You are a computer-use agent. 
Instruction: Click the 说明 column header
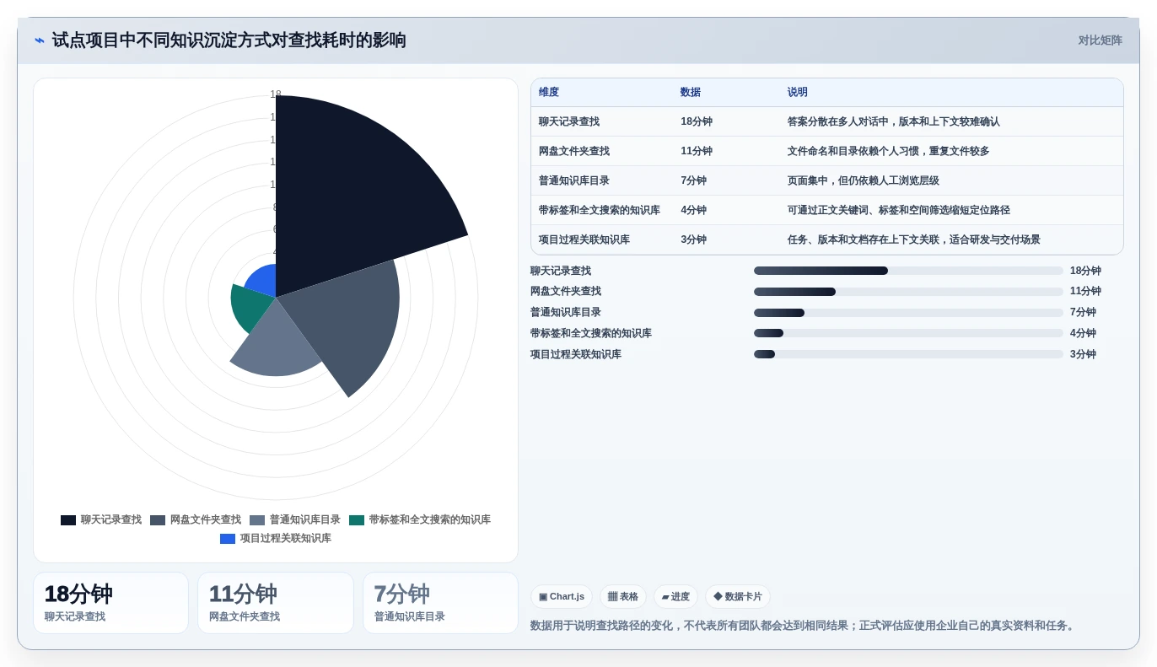(x=798, y=93)
